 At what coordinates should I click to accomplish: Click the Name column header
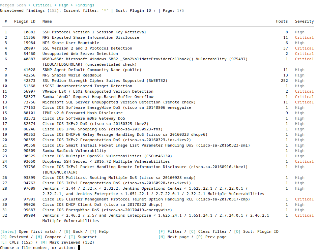47,21
